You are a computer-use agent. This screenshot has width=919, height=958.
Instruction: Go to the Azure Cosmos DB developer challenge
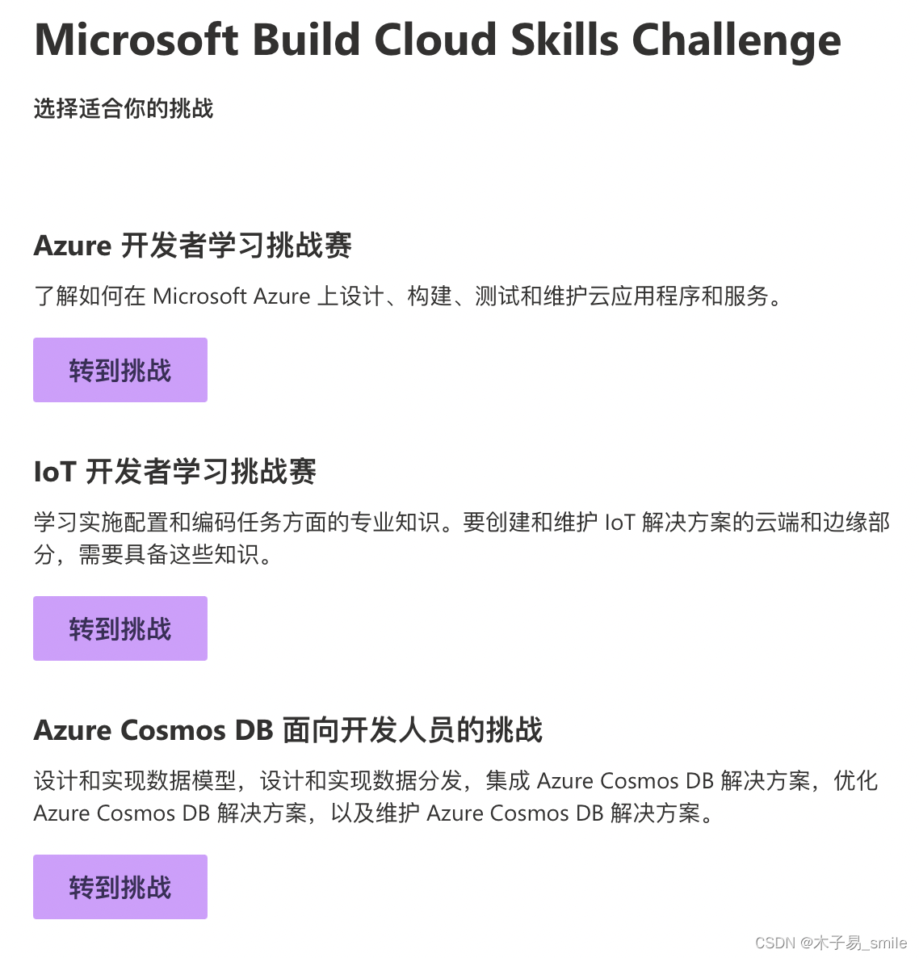tap(120, 886)
